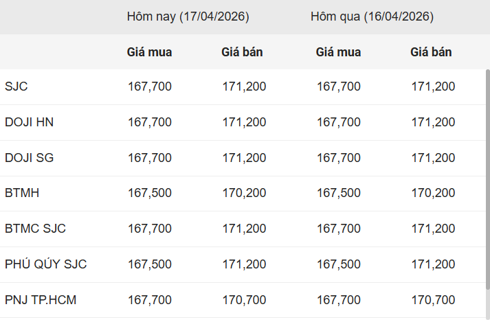Click PHÚ QUÝ SJC today's buy price 167,500

pyautogui.click(x=150, y=264)
